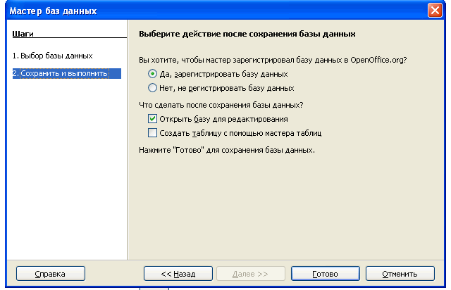Click "Что сделать после сохранения базы данных?" label
Screen dimensions: 451x290
[x=221, y=105]
